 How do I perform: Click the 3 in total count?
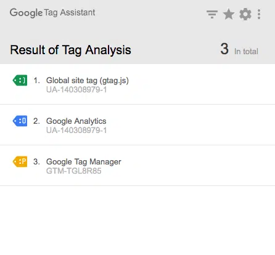tap(239, 49)
